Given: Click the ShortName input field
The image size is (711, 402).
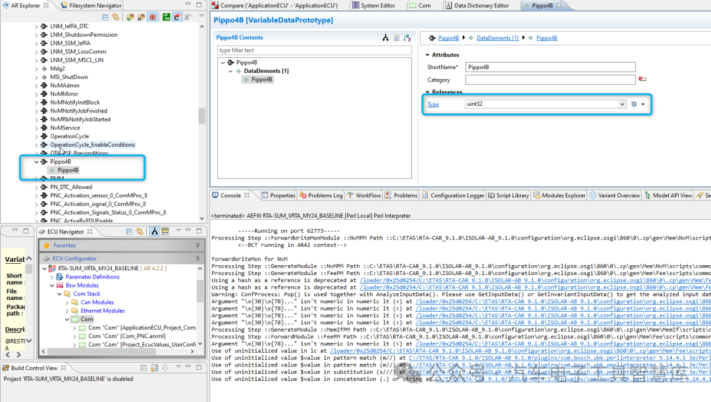Looking at the screenshot, I should click(550, 67).
